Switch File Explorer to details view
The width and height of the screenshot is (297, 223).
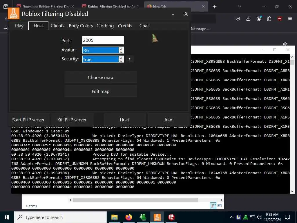click(x=213, y=206)
